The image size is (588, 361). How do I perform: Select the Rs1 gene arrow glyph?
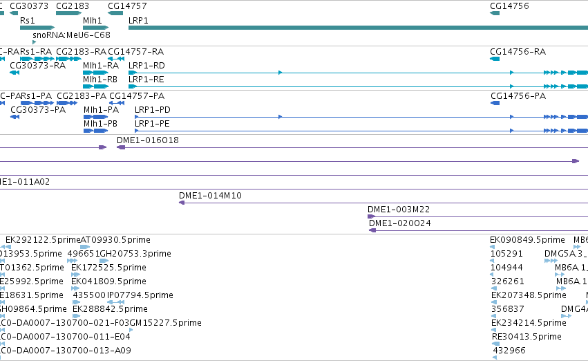(37, 28)
